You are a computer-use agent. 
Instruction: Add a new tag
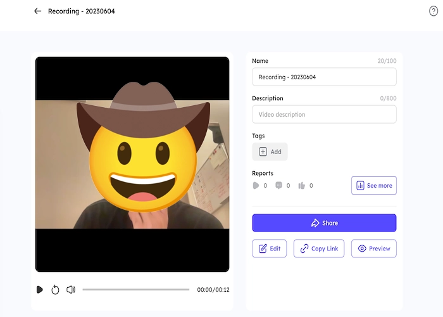pos(270,152)
